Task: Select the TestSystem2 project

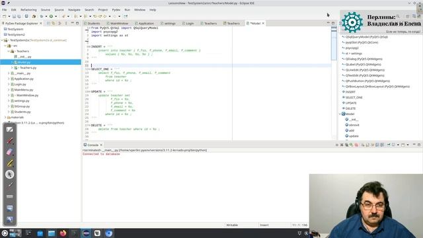Action: click(16, 34)
